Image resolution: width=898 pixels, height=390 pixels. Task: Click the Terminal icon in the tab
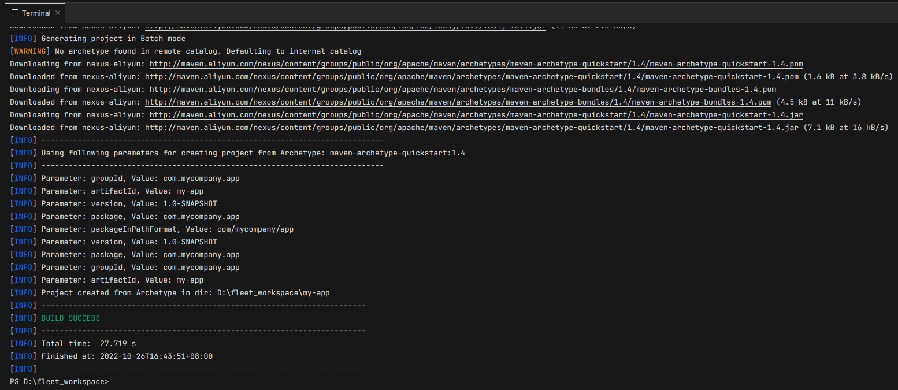coord(14,13)
